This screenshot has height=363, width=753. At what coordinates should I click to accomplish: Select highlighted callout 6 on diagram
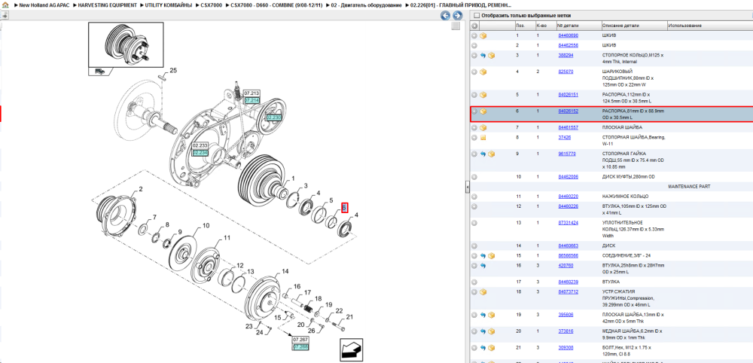click(x=345, y=207)
